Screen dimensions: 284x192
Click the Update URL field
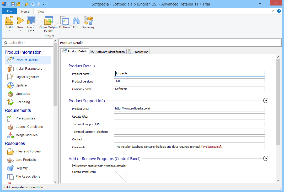click(x=189, y=116)
